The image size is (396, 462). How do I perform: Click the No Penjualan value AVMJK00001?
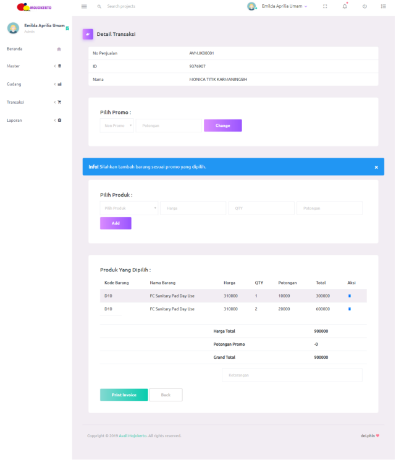click(201, 53)
